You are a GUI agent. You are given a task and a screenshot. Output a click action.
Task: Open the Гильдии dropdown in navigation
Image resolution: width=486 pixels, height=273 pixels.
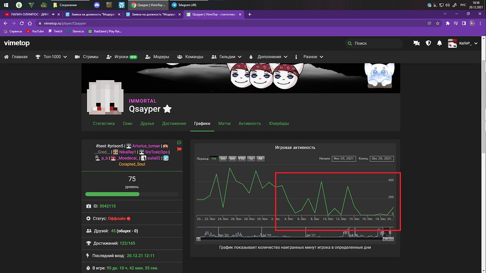226,57
